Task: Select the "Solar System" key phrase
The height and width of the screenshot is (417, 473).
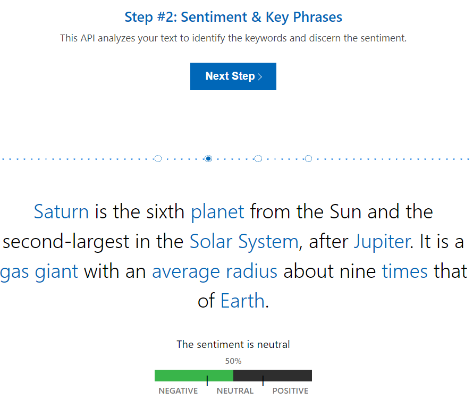Action: [244, 242]
